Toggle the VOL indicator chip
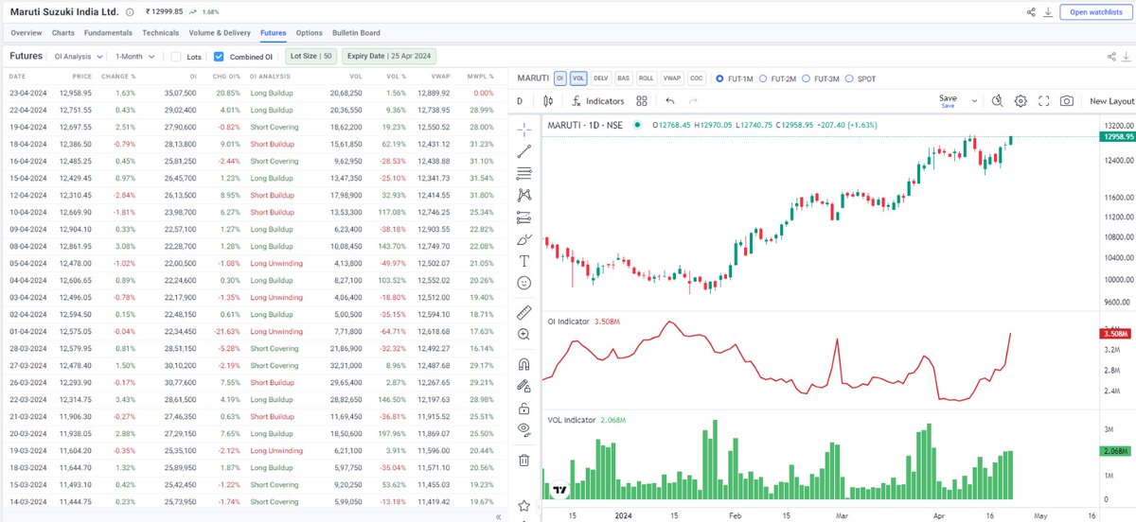Image resolution: width=1136 pixels, height=522 pixels. click(x=577, y=78)
